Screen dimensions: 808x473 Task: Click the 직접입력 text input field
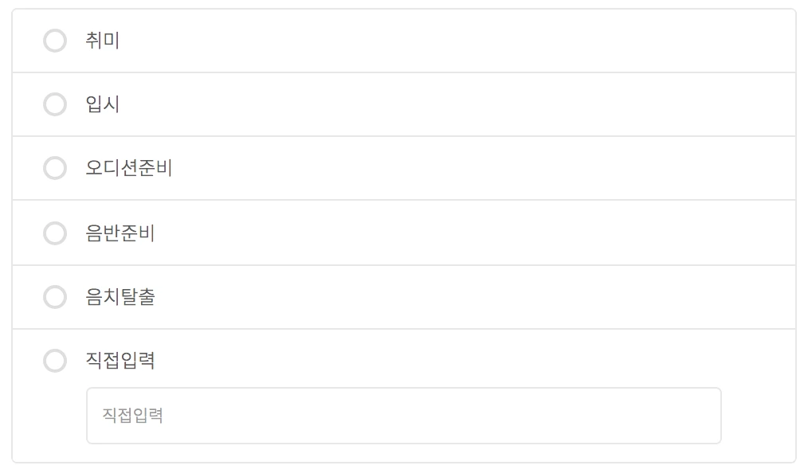[x=402, y=415]
